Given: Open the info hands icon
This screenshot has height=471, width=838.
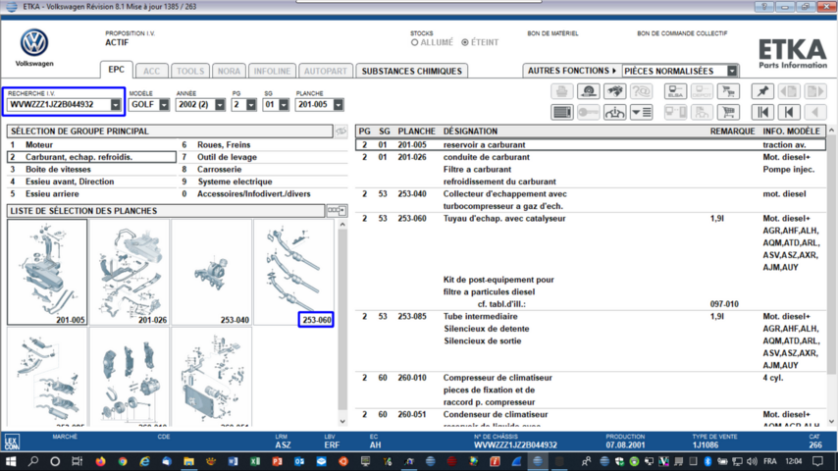Looking at the screenshot, I should [614, 112].
